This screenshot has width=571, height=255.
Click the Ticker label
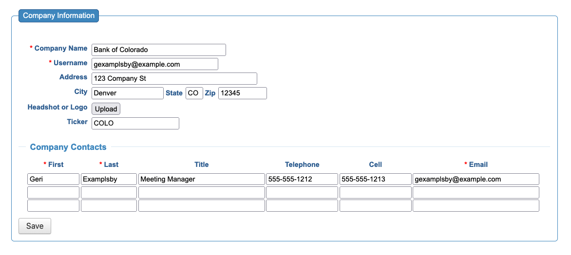(x=77, y=122)
